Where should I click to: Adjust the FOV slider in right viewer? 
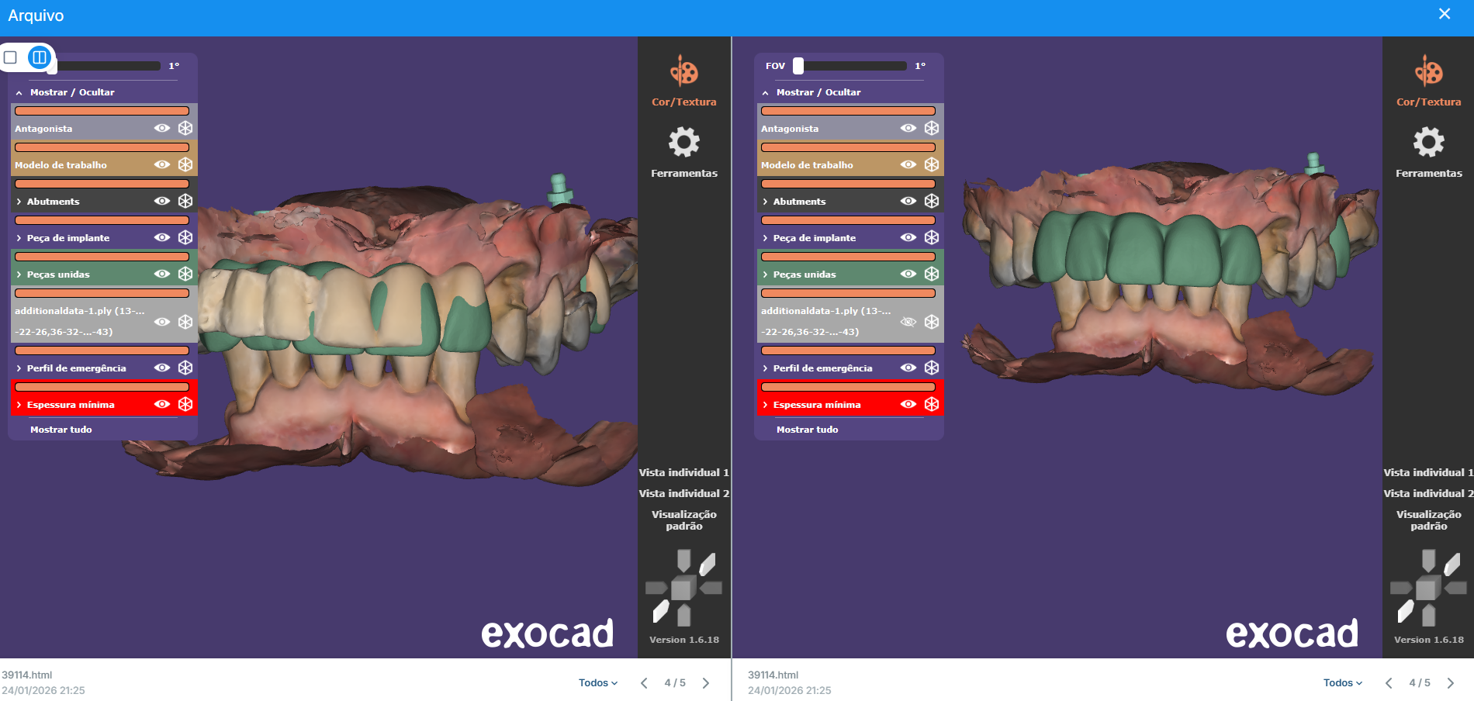point(798,66)
